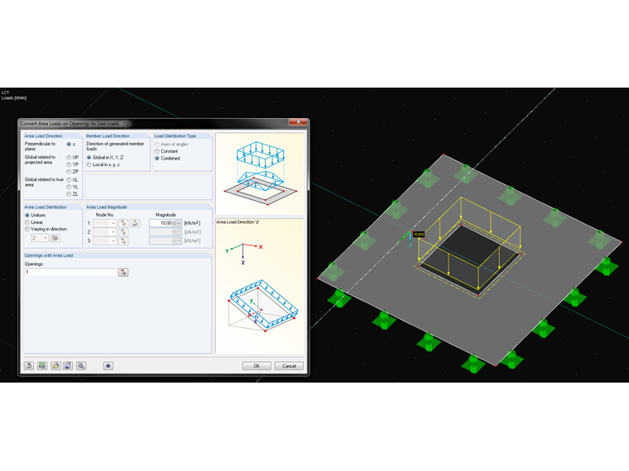The height and width of the screenshot is (471, 629).
Task: Select area load direction z perpendicular
Action: pos(69,144)
